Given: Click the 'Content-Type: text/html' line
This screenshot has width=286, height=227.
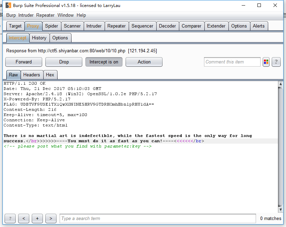Looking at the screenshot, I should tap(36, 125).
